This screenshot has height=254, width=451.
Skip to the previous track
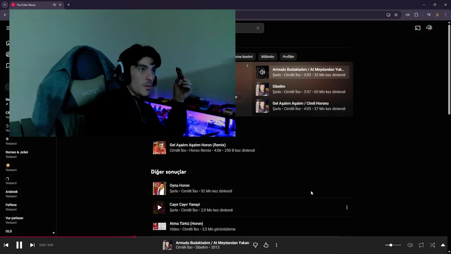(6, 245)
